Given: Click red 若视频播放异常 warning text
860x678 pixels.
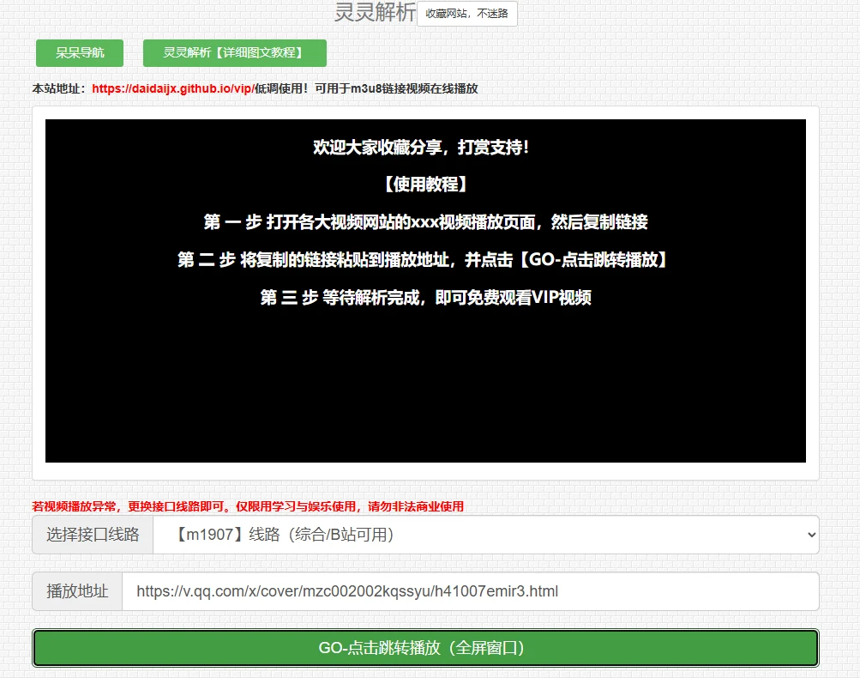Looking at the screenshot, I should coord(248,506).
